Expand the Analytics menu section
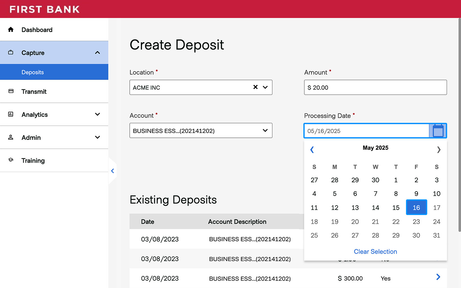Viewport: 461px width, 288px height. coord(97,114)
